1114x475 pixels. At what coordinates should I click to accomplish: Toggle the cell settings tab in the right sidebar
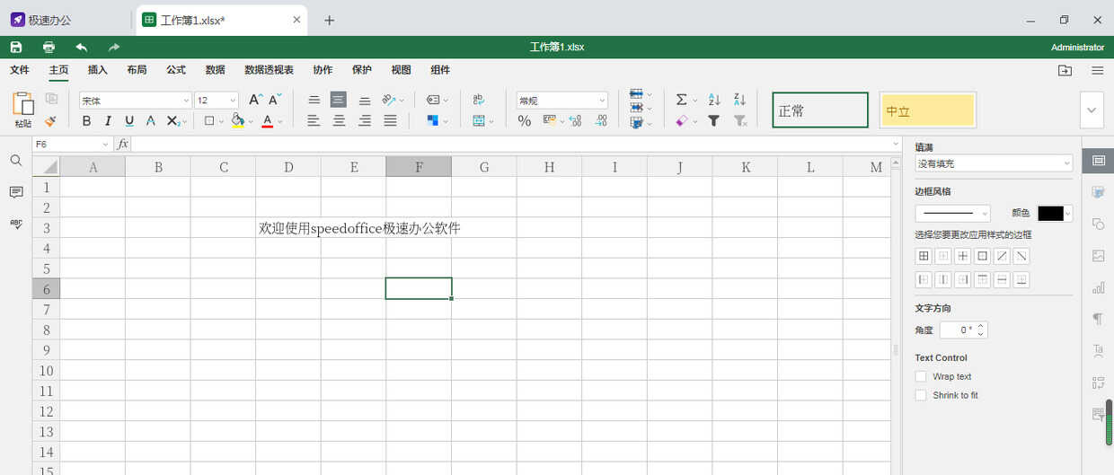[x=1098, y=161]
